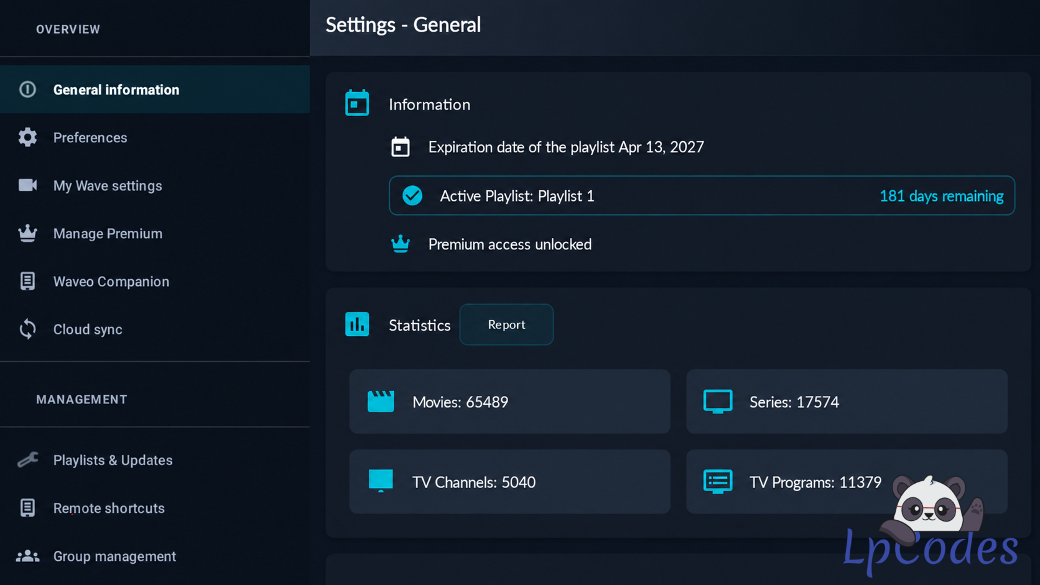Open the Series: 17574 card
The width and height of the screenshot is (1040, 585).
[x=847, y=402]
